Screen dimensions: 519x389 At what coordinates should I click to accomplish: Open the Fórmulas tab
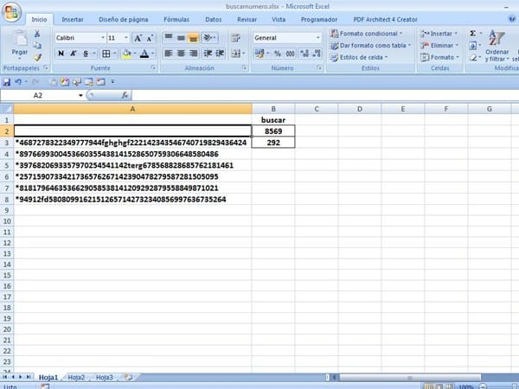[x=176, y=20]
